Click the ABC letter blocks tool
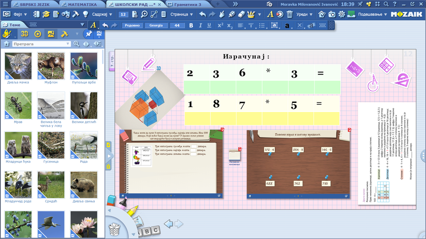Screen dimensions: 426x239 click(x=147, y=231)
